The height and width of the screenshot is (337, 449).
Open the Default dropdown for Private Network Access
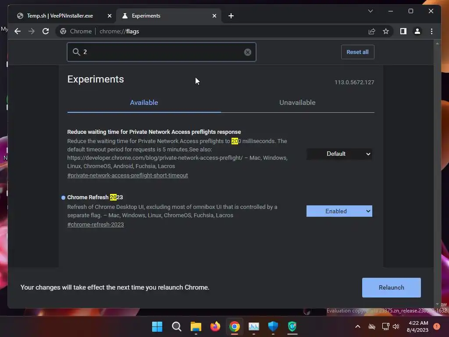[339, 154]
